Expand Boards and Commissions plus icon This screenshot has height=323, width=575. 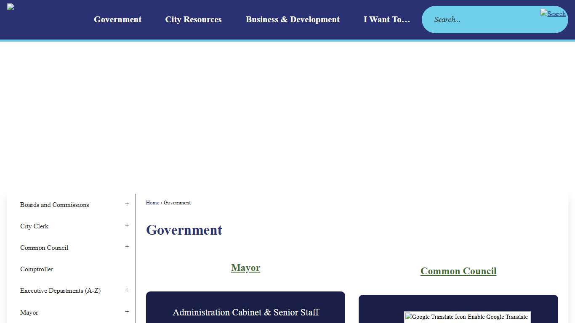pyautogui.click(x=127, y=204)
